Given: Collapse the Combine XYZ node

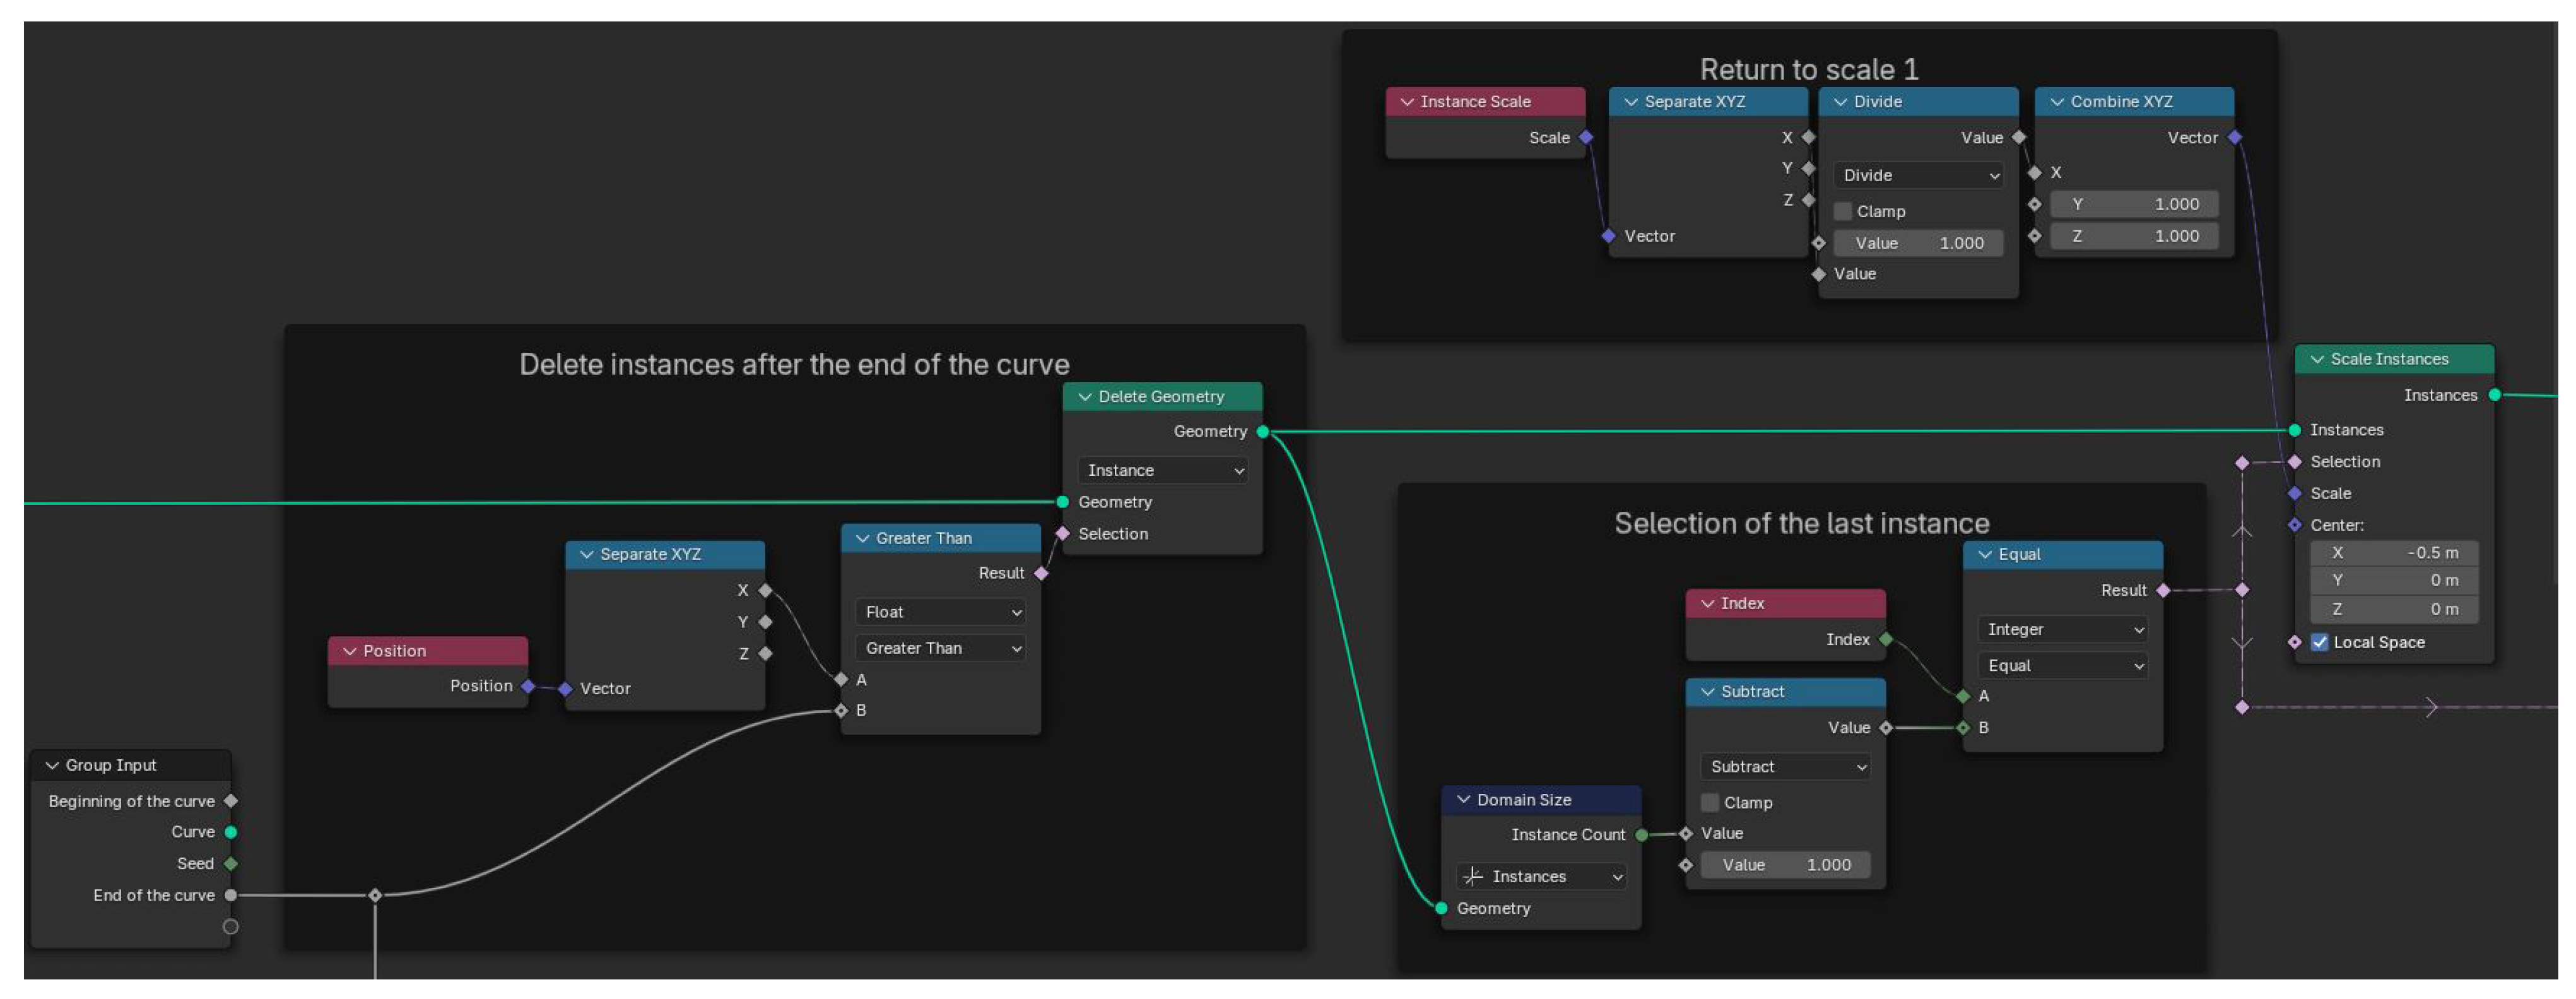Looking at the screenshot, I should pyautogui.click(x=2057, y=102).
